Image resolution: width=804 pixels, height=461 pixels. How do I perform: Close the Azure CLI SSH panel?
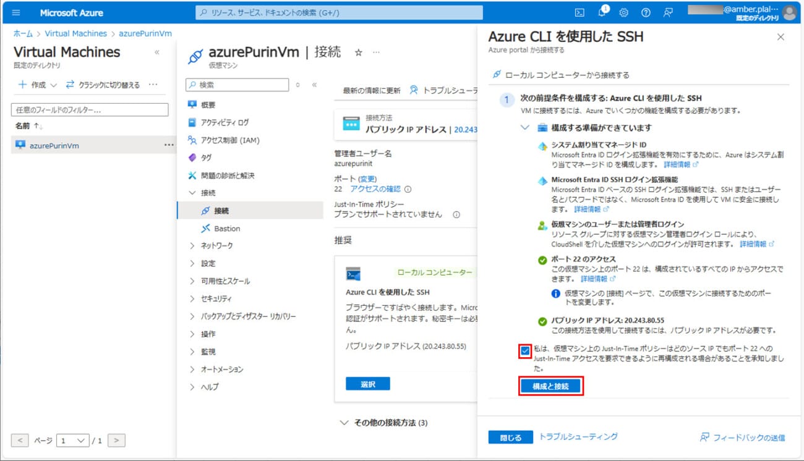[780, 37]
